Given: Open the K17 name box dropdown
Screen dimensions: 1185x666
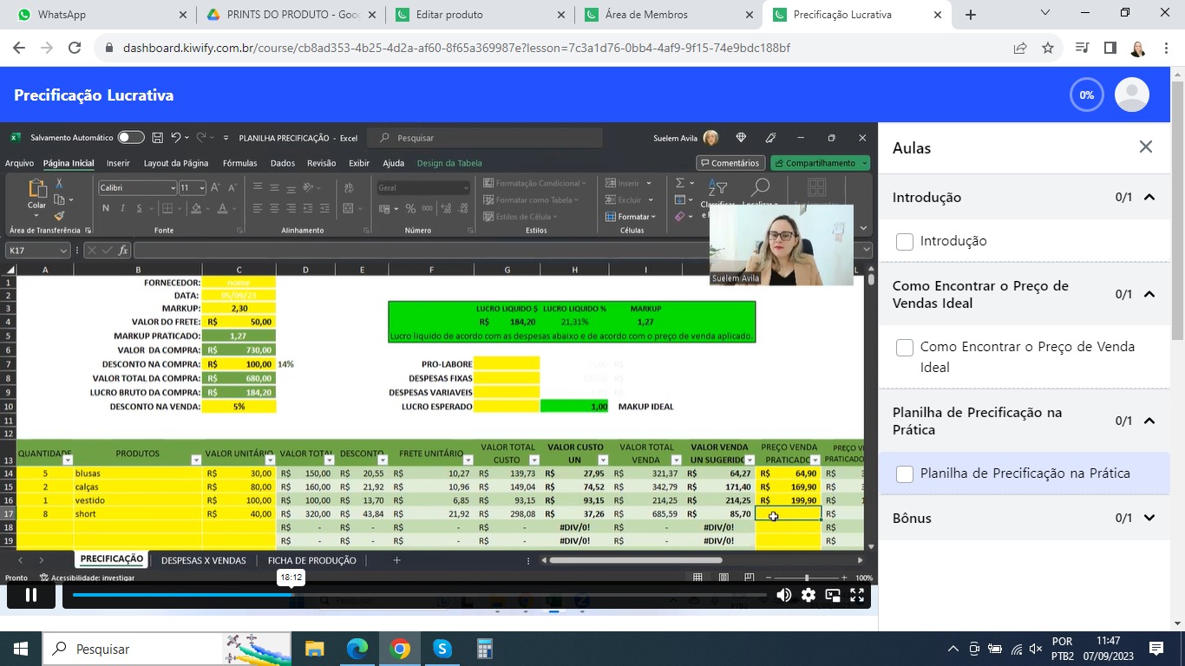Looking at the screenshot, I should click(x=63, y=250).
